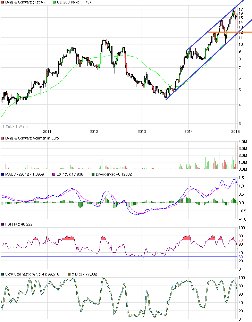The image size is (252, 322).
Task: Click the Stochastic axis value 20
Action: [x=241, y=311]
